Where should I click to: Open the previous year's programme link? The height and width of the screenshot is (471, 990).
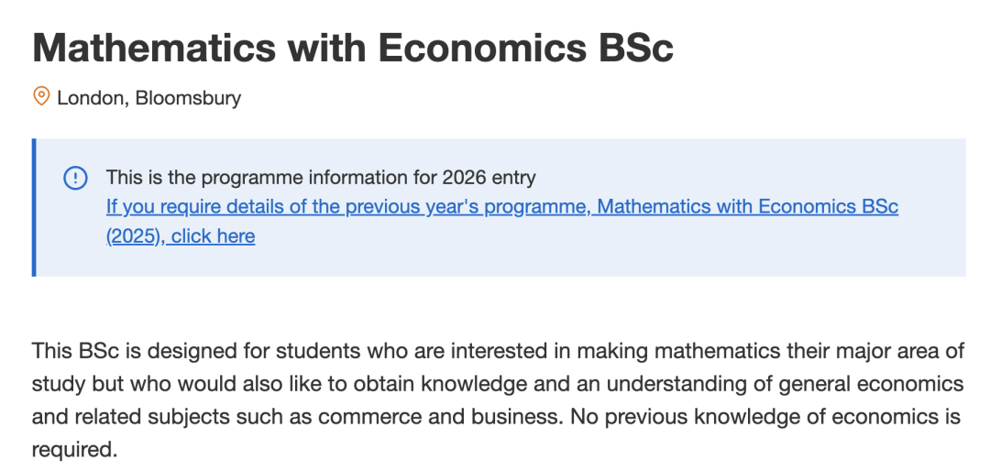click(502, 221)
